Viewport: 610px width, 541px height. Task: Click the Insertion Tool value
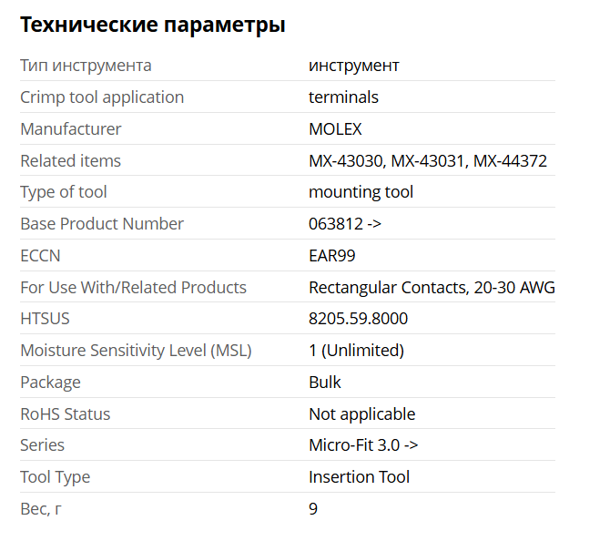tap(359, 477)
